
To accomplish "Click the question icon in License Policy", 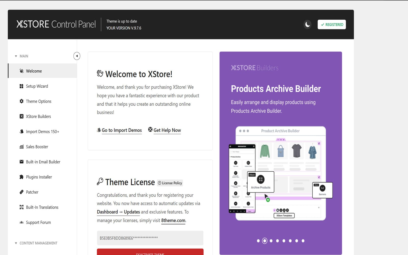I will 160,183.
